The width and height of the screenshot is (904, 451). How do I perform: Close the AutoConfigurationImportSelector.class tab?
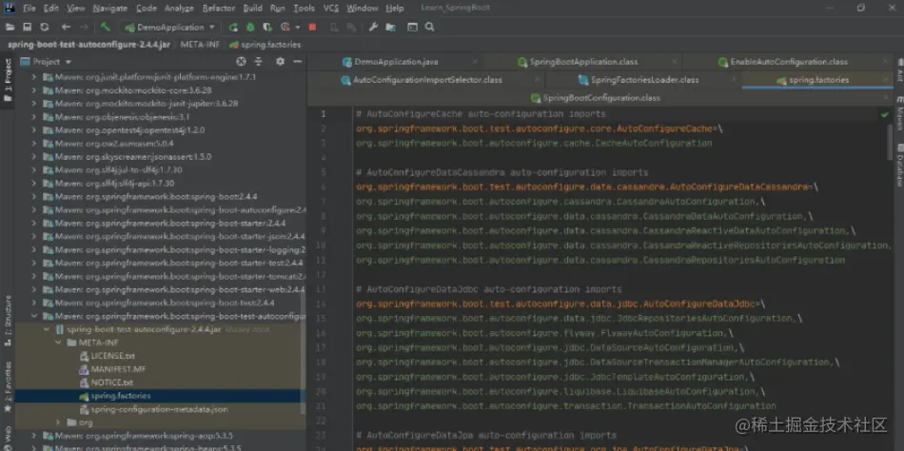tap(536, 80)
